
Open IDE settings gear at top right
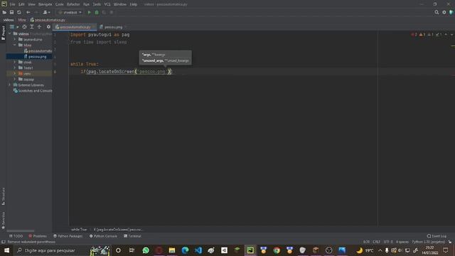click(x=444, y=13)
